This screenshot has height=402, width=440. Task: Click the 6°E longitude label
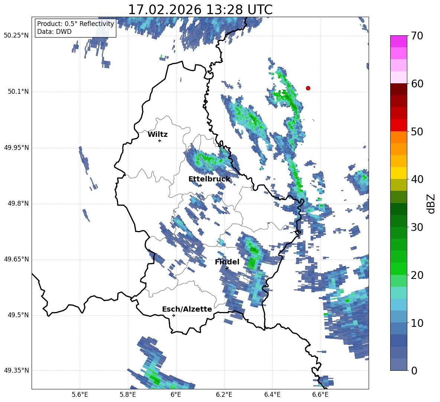[x=176, y=395]
